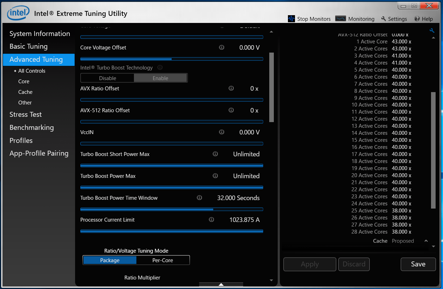Click the 'Ratio Multiplier' heading

click(x=142, y=278)
